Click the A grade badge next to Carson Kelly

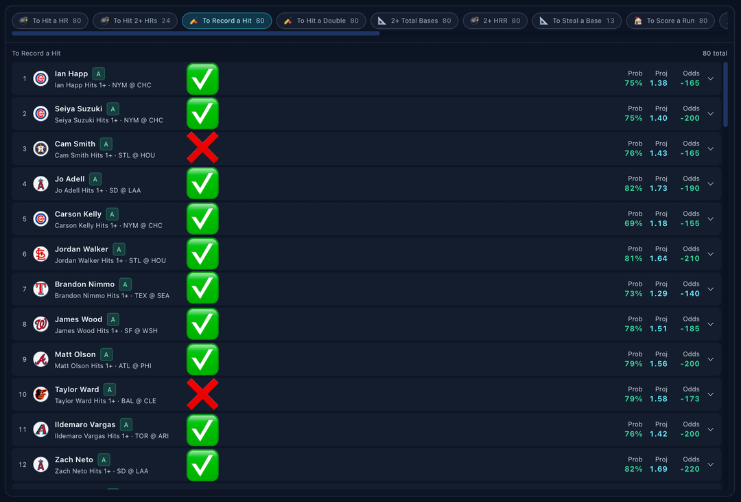(113, 214)
